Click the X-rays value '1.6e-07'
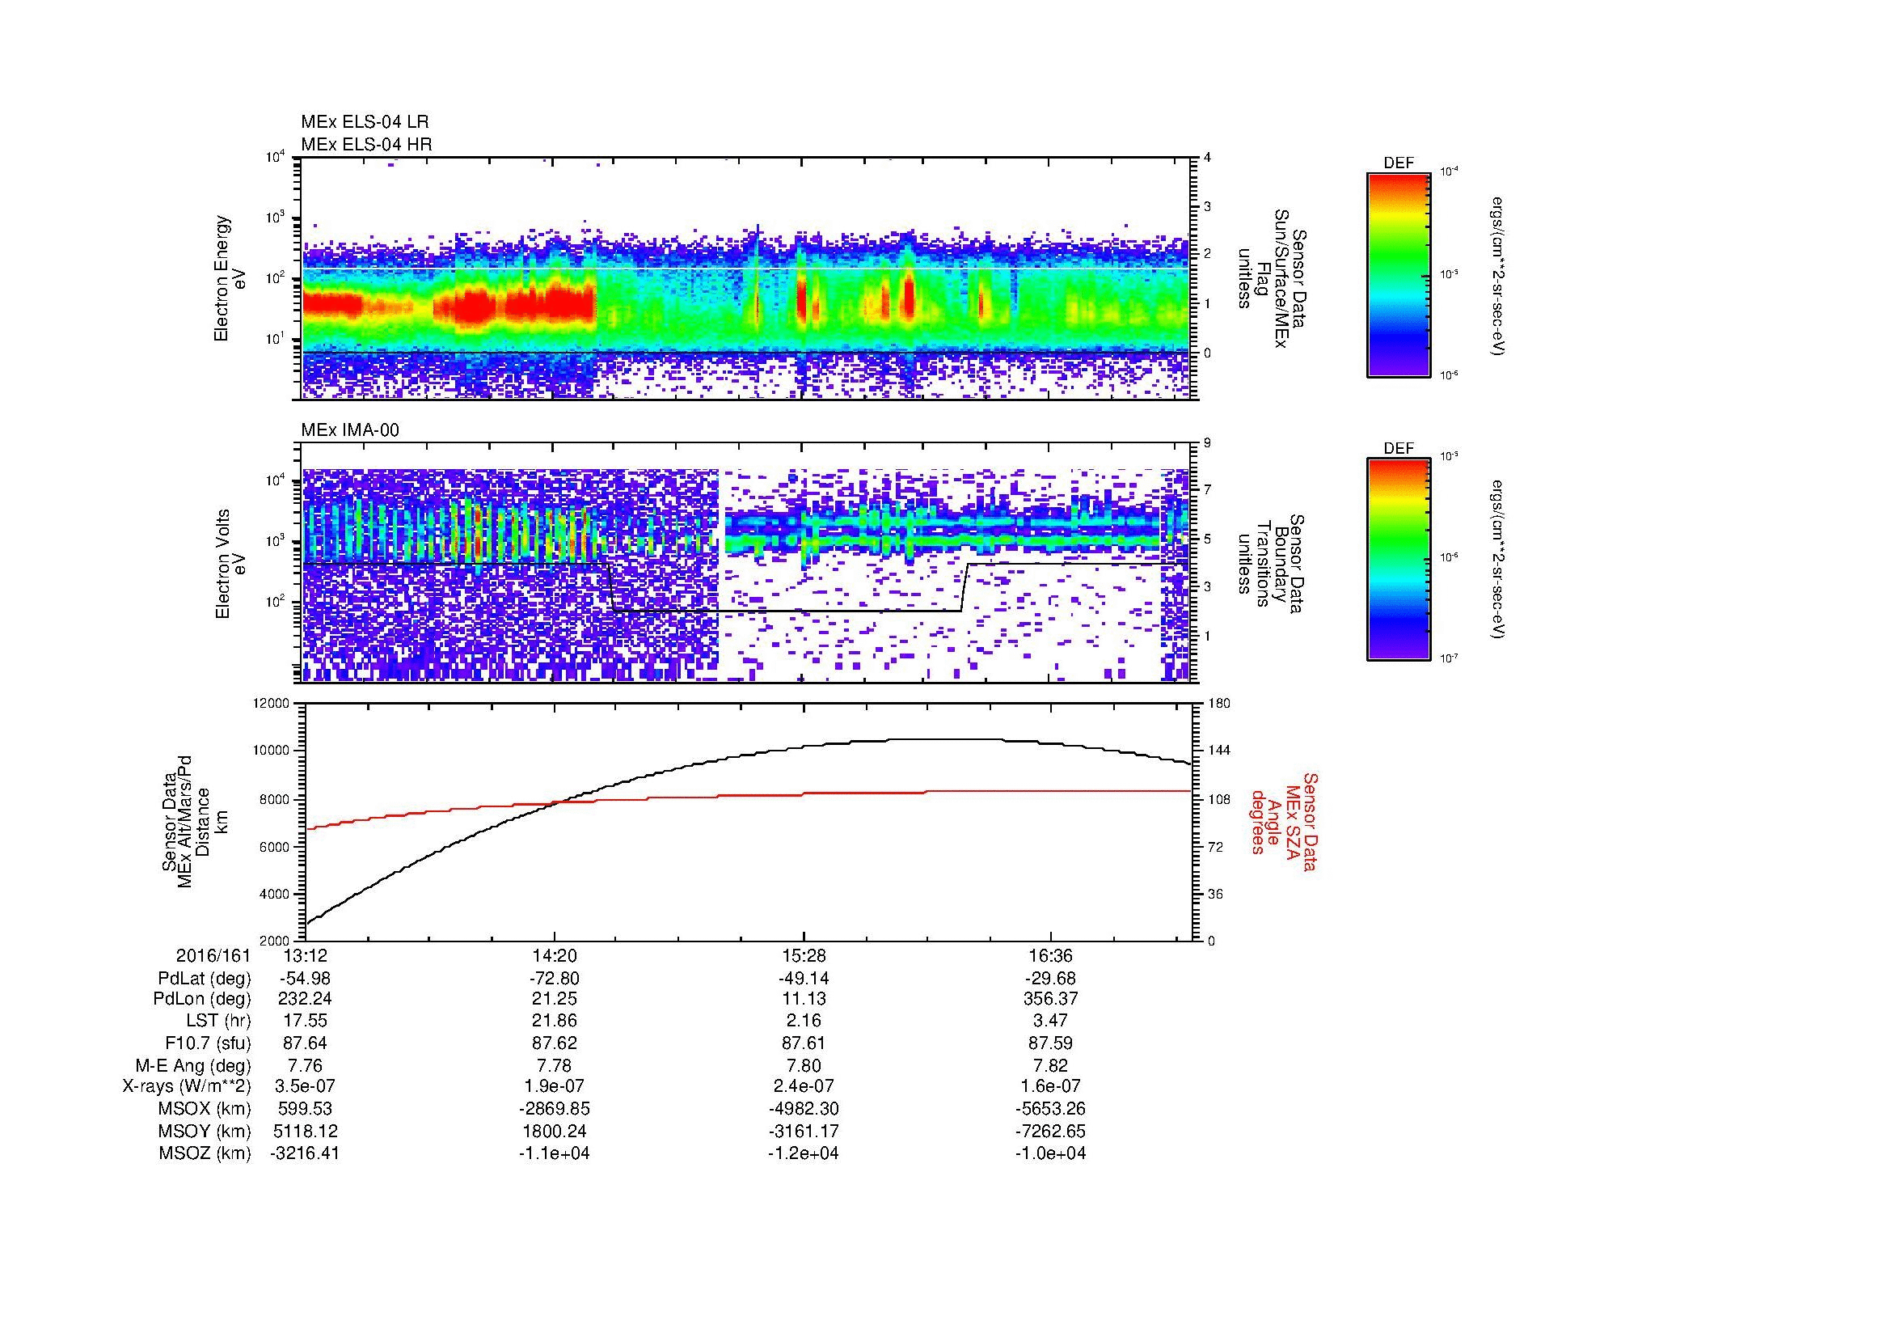The image size is (1891, 1337). pos(1051,1086)
